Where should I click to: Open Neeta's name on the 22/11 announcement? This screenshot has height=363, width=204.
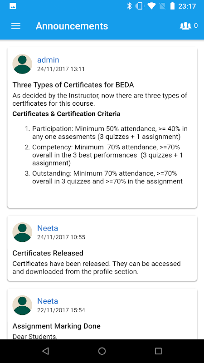click(48, 301)
